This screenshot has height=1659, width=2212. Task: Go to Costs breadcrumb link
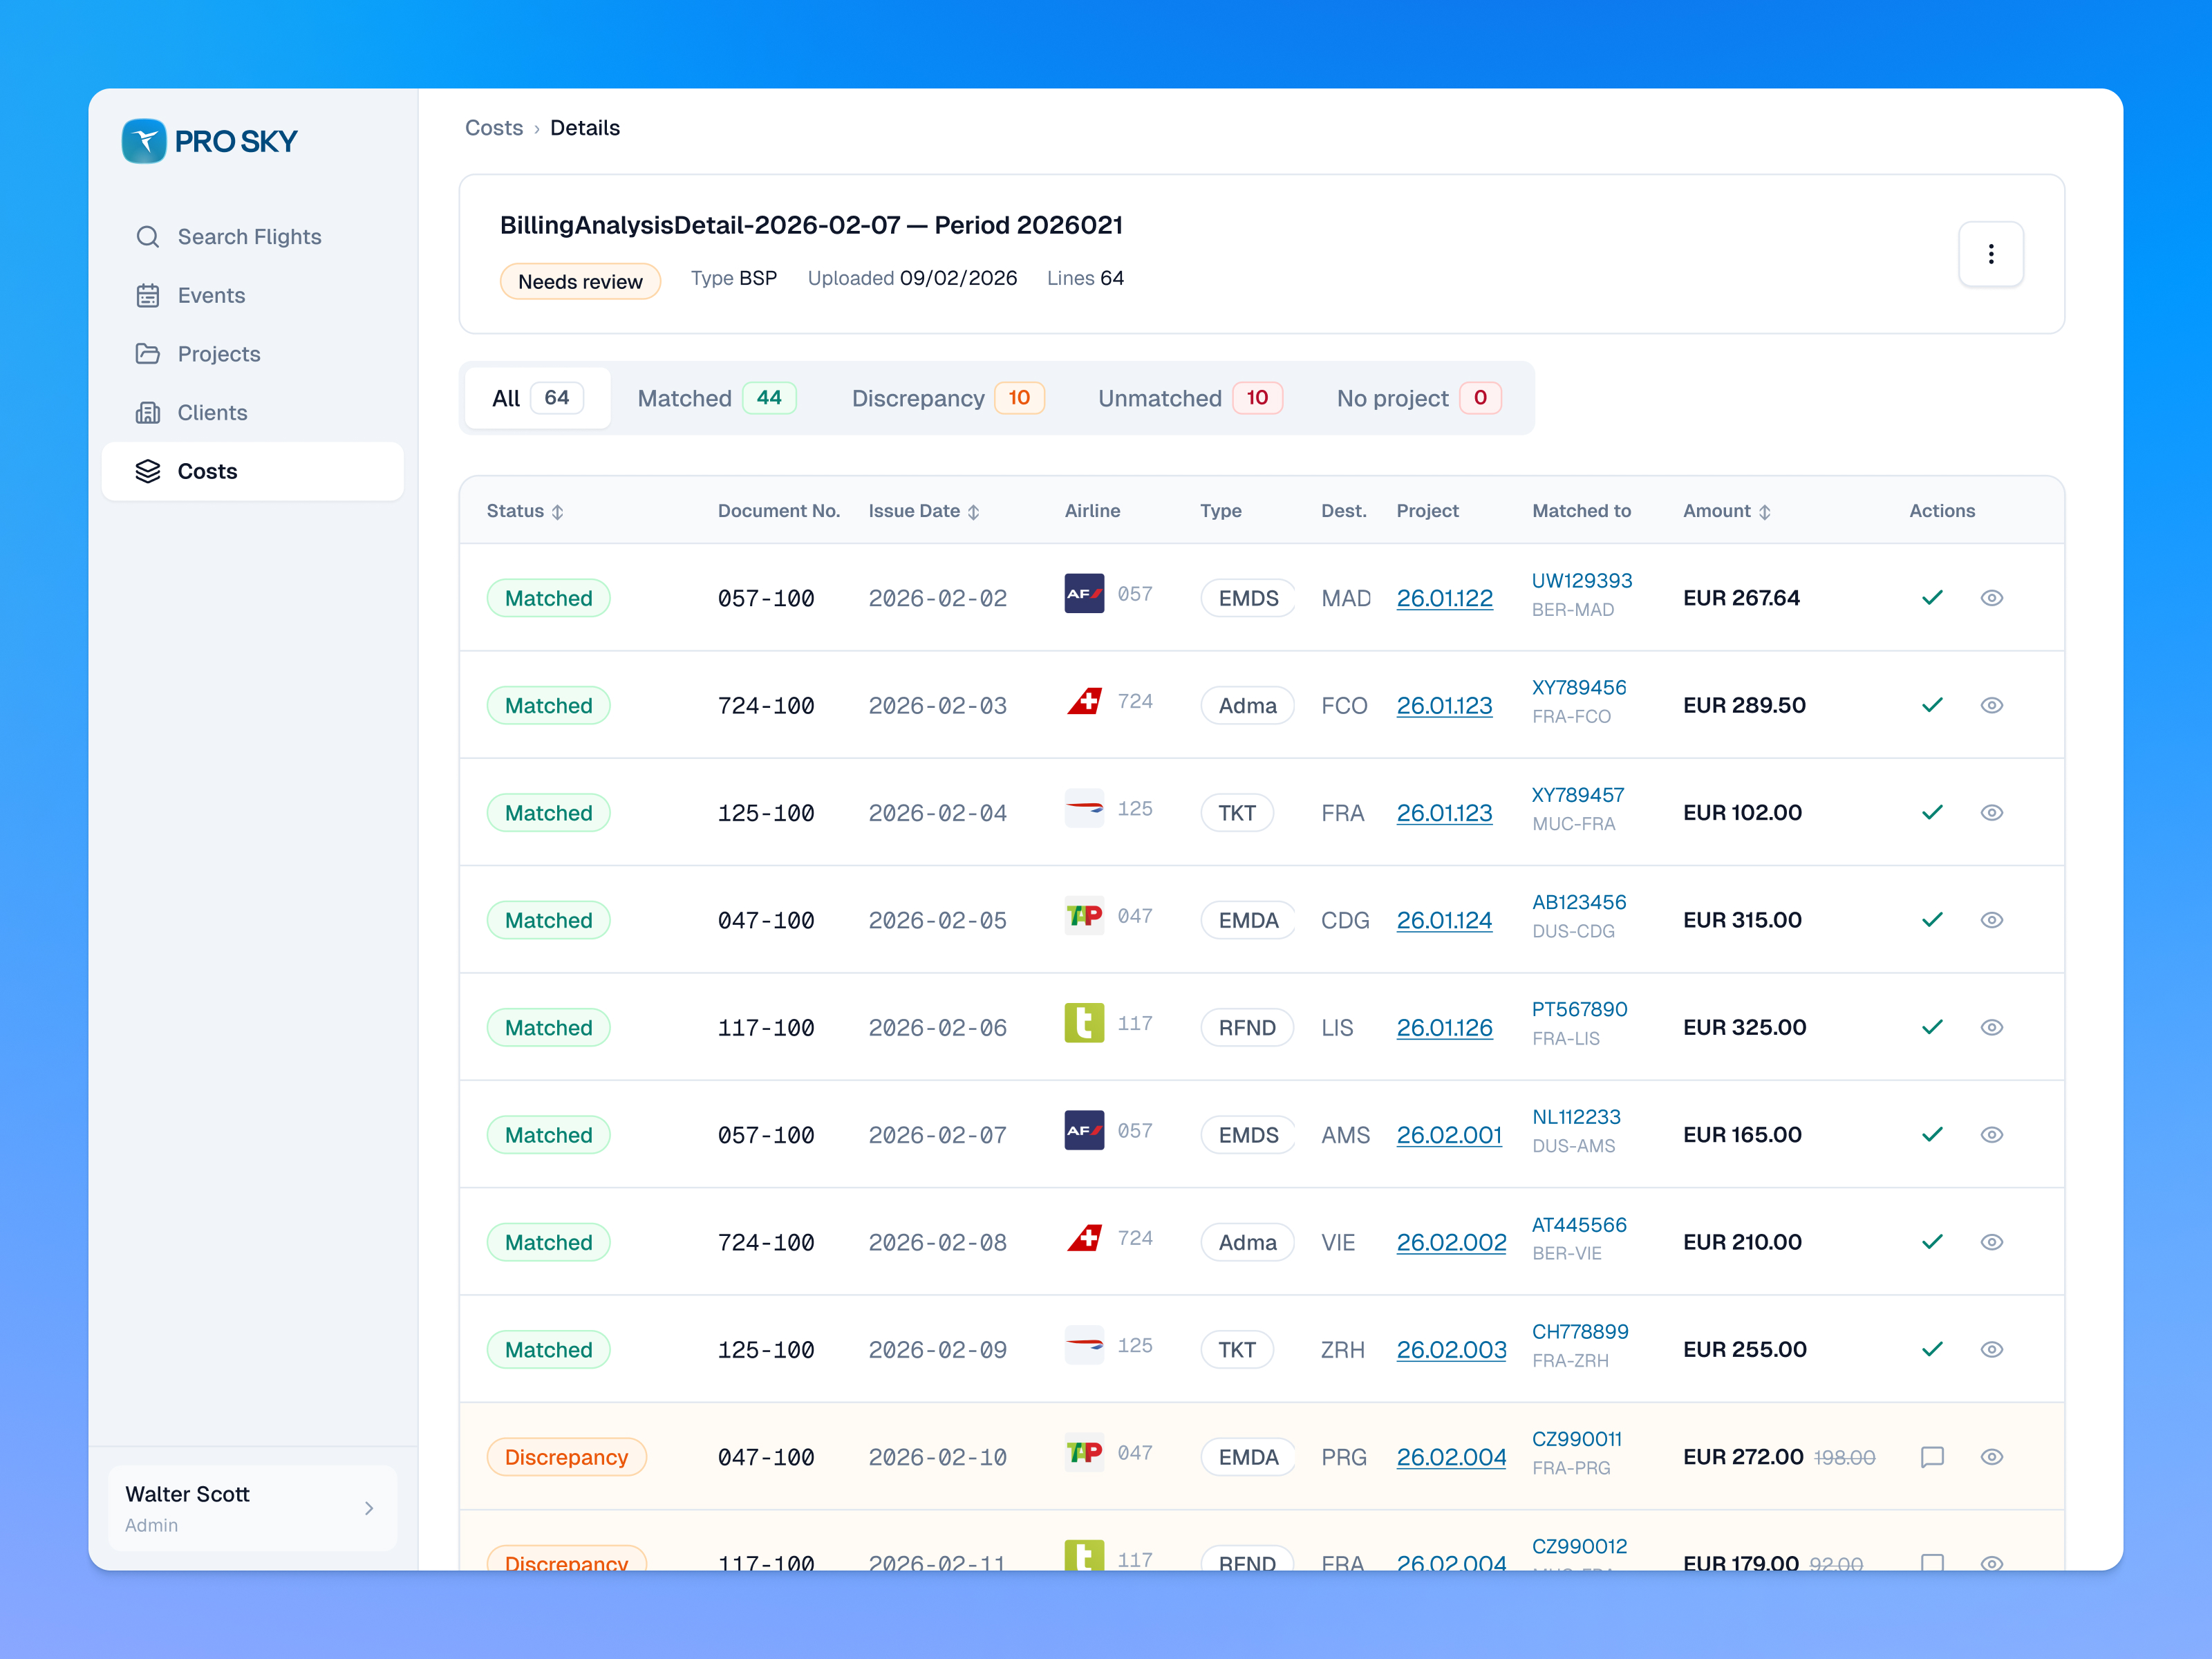coord(494,128)
